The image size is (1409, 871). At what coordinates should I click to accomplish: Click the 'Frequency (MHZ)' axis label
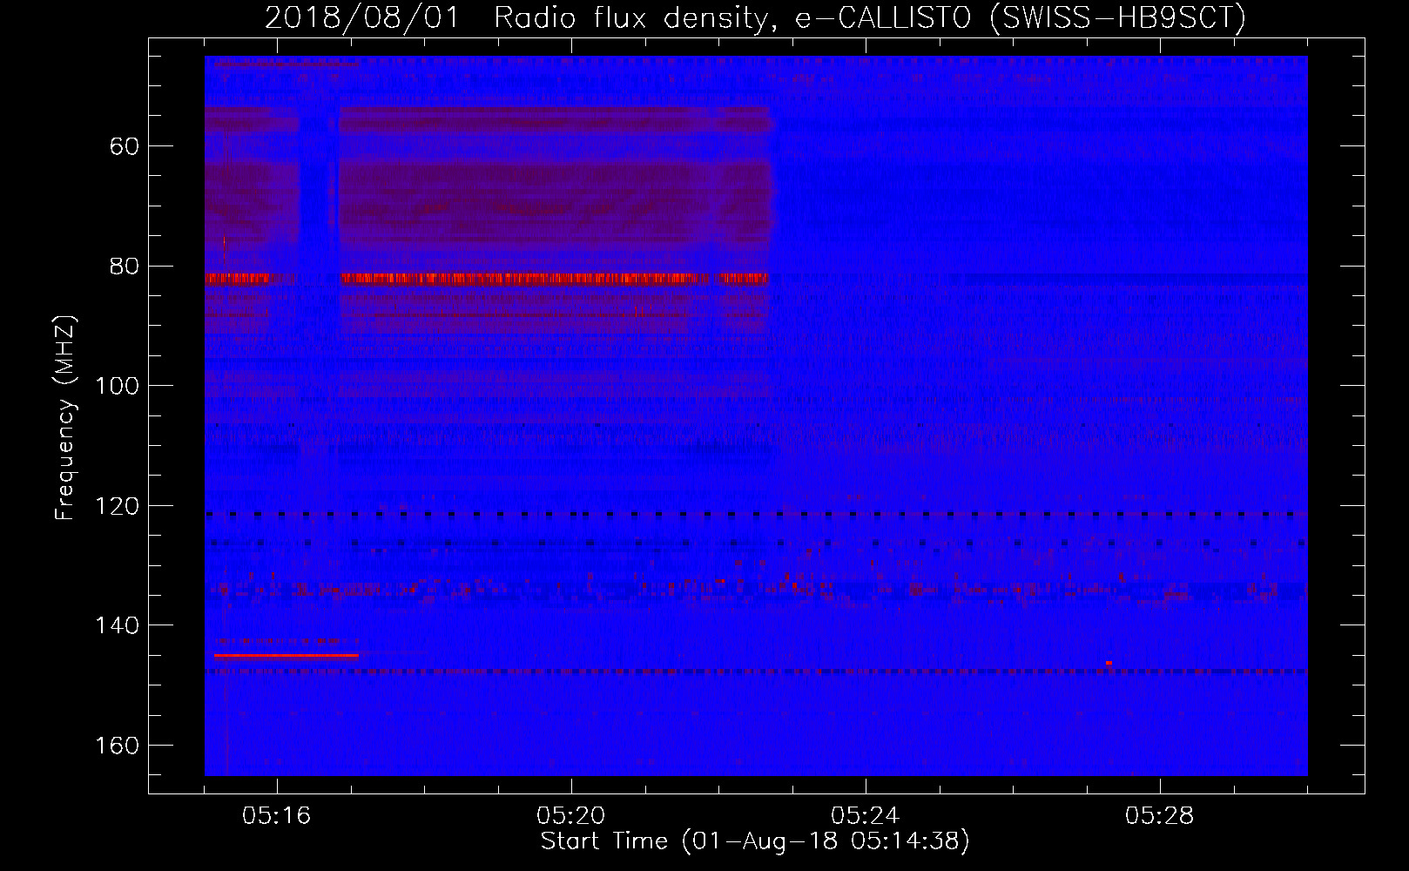pyautogui.click(x=65, y=418)
